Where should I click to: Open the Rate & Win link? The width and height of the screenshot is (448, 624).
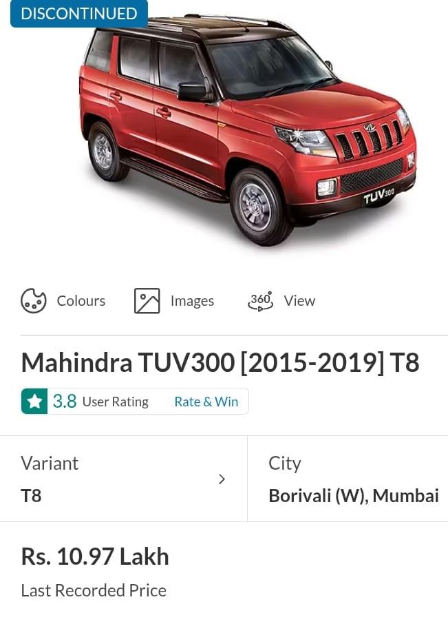point(206,402)
